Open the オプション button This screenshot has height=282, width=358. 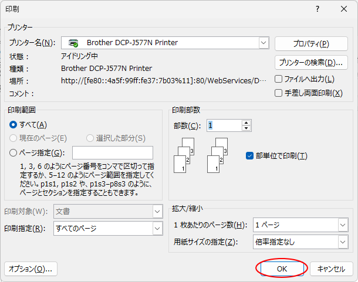click(31, 269)
